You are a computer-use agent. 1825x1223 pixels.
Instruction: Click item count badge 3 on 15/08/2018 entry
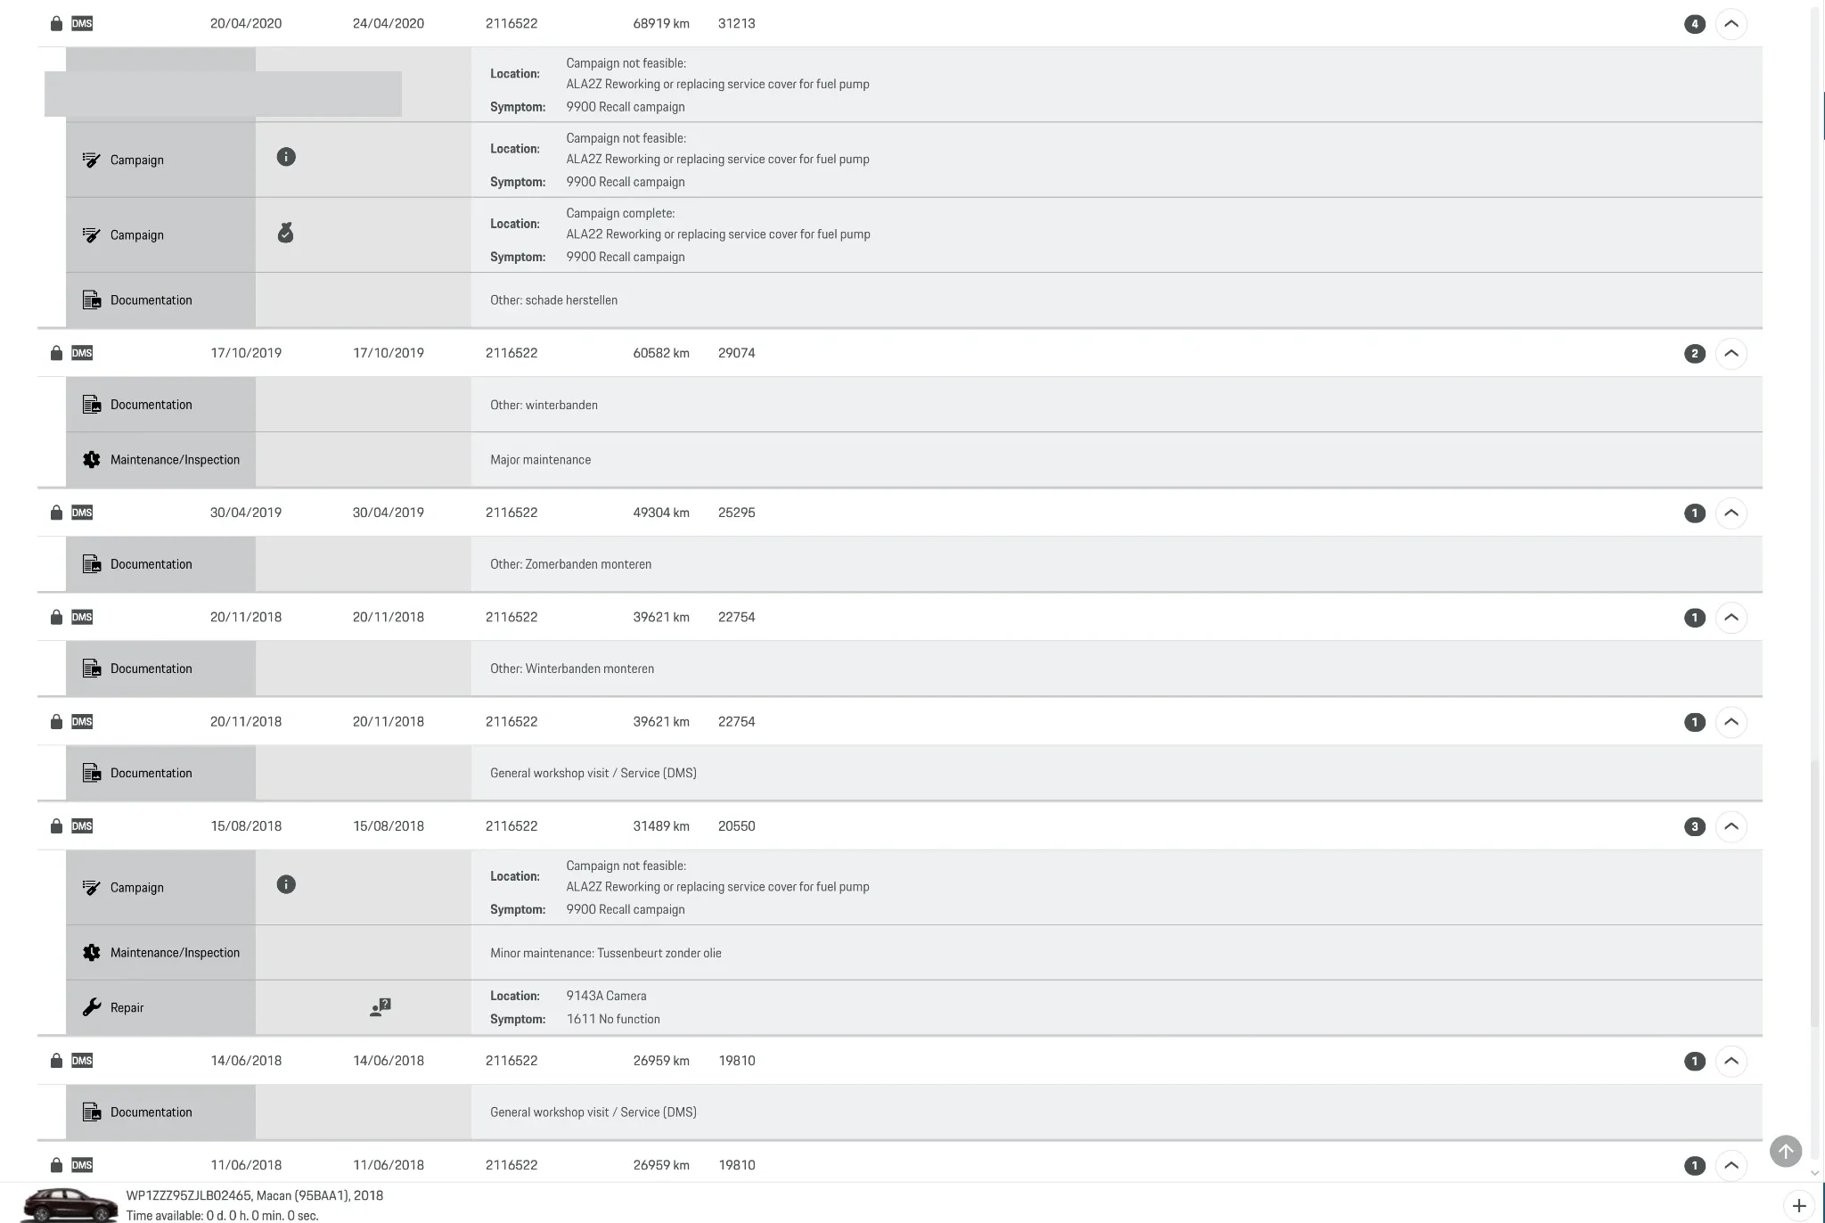pyautogui.click(x=1694, y=826)
